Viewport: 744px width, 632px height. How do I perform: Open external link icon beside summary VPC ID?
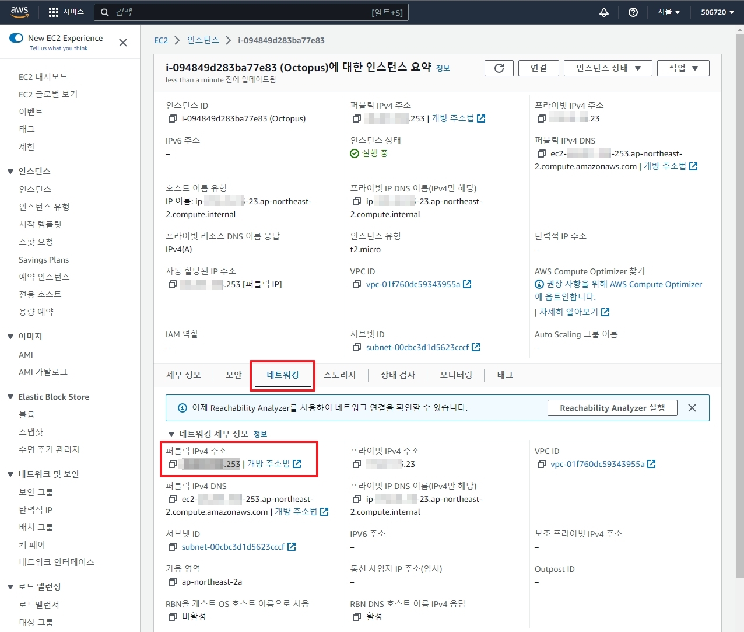467,284
